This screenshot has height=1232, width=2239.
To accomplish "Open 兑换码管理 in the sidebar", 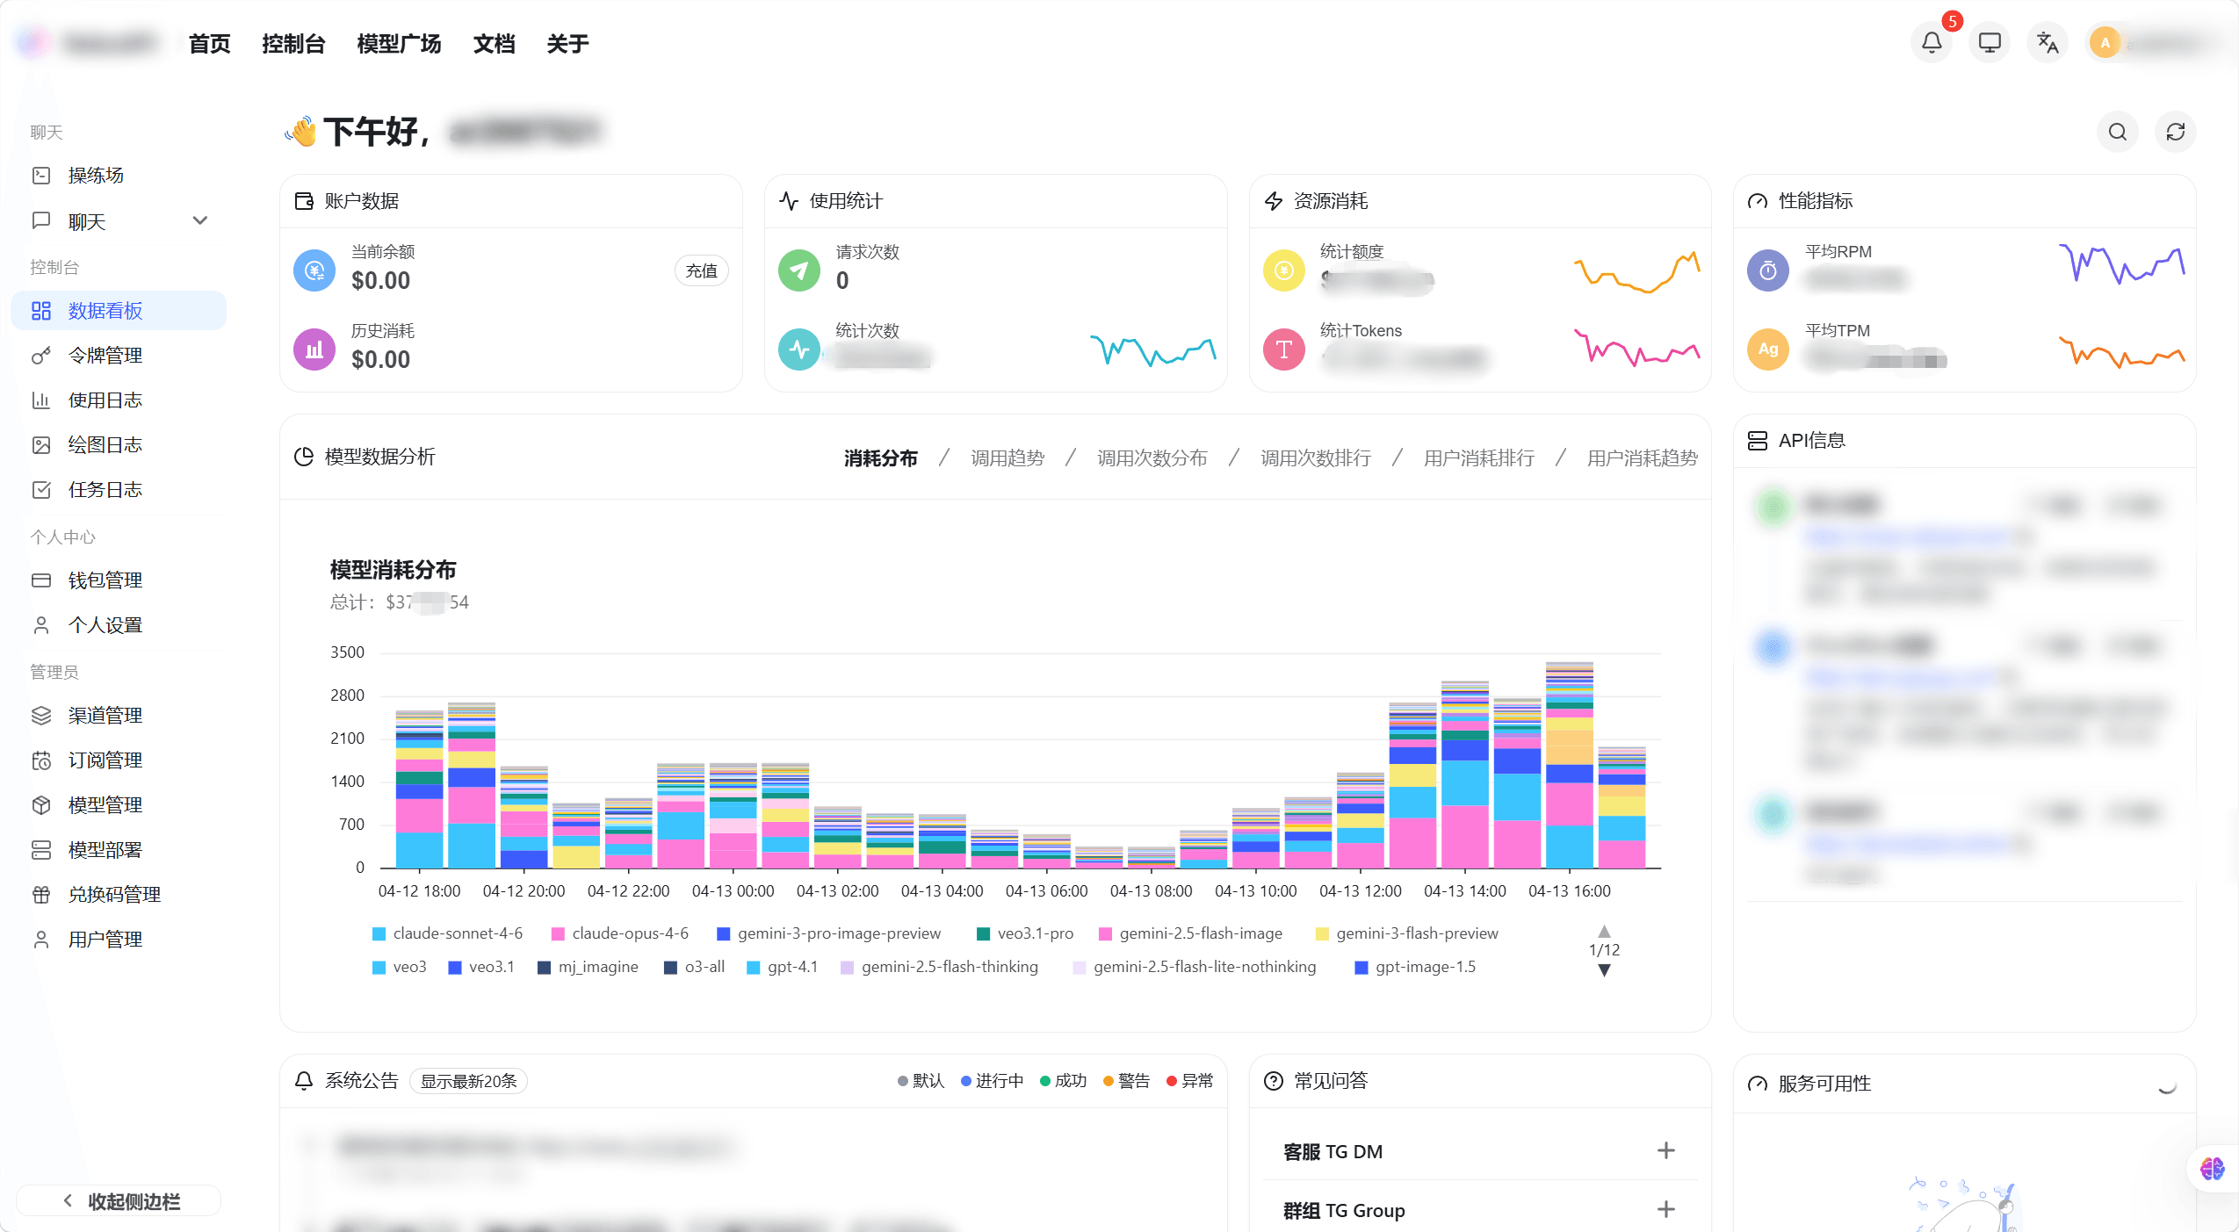I will click(x=113, y=894).
